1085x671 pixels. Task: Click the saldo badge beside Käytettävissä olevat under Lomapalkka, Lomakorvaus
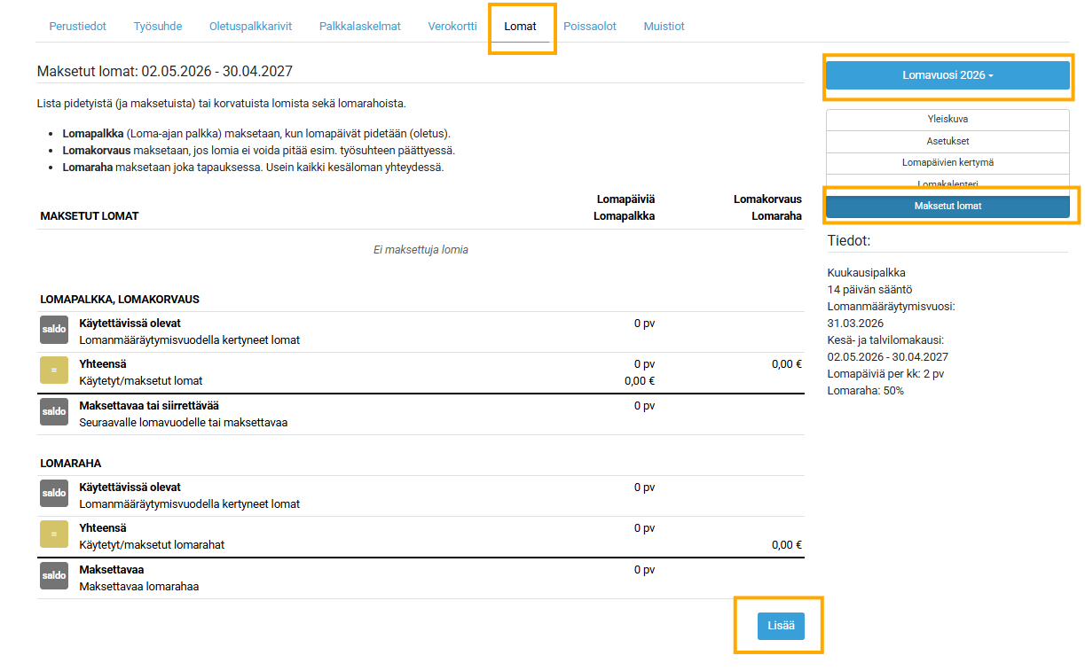point(54,330)
